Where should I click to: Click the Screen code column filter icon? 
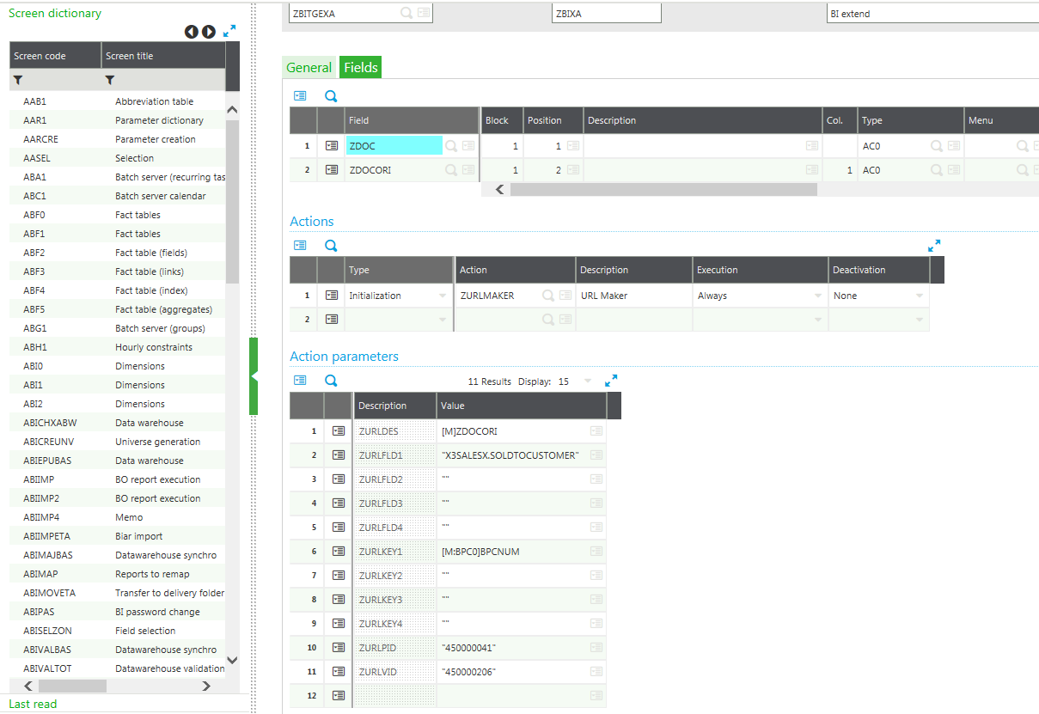(x=18, y=80)
